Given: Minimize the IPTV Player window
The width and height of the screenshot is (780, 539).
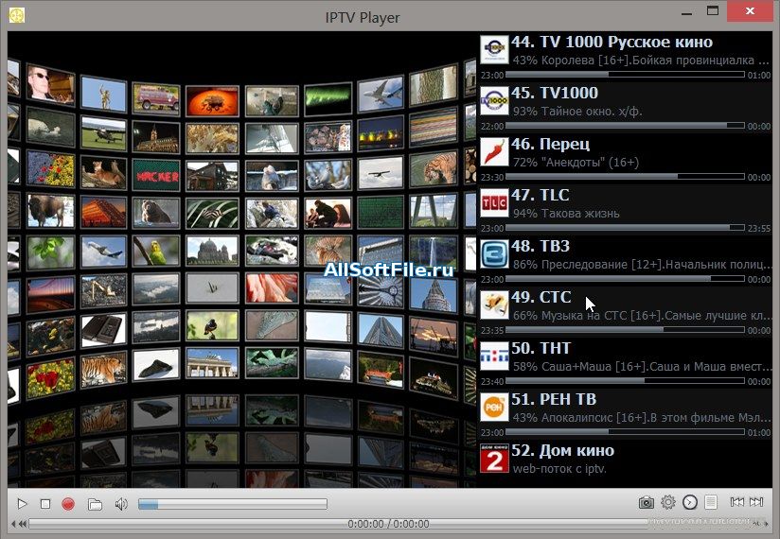Looking at the screenshot, I should [687, 13].
